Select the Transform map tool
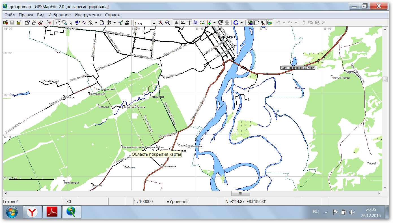The height and width of the screenshot is (223, 393). (x=109, y=23)
